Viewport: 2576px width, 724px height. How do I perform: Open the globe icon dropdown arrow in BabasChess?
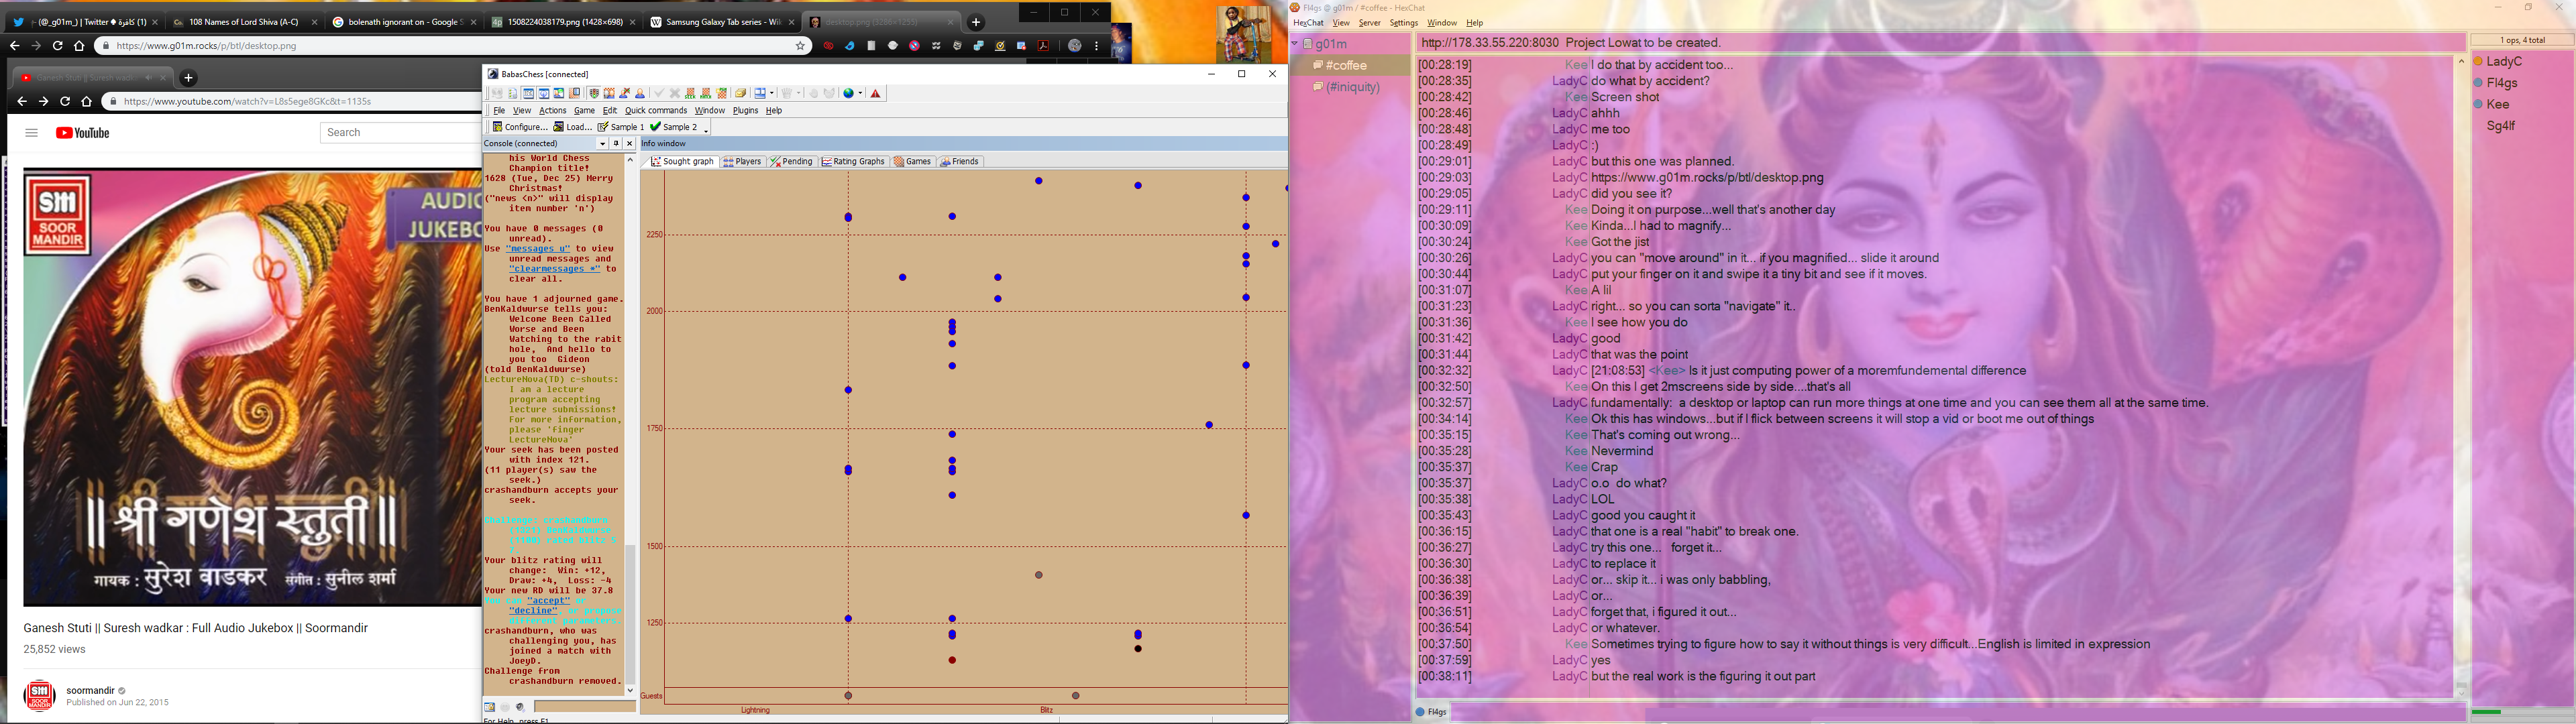point(860,93)
